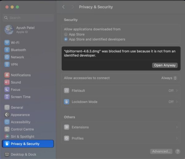
Task: Select the App Store radio button
Action: point(66,34)
